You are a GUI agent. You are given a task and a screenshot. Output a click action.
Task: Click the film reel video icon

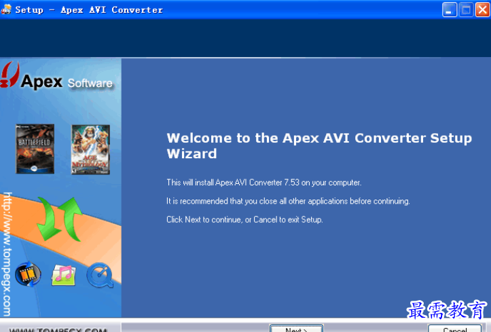coord(28,274)
